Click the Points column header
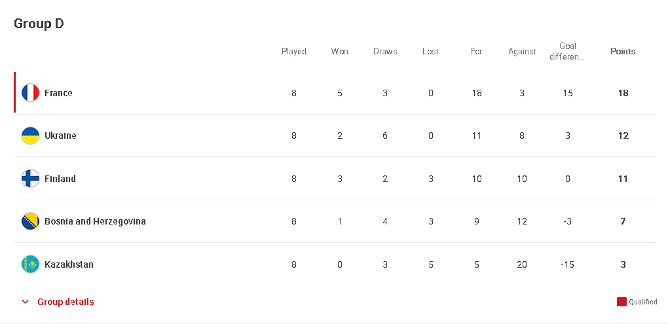 (623, 51)
